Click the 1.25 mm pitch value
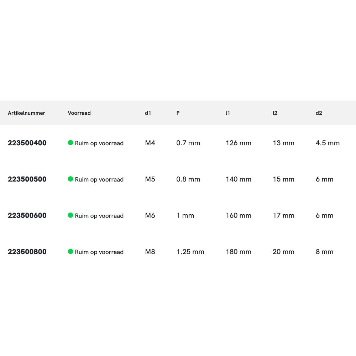Viewport: 356px width, 356px height. pos(190,252)
